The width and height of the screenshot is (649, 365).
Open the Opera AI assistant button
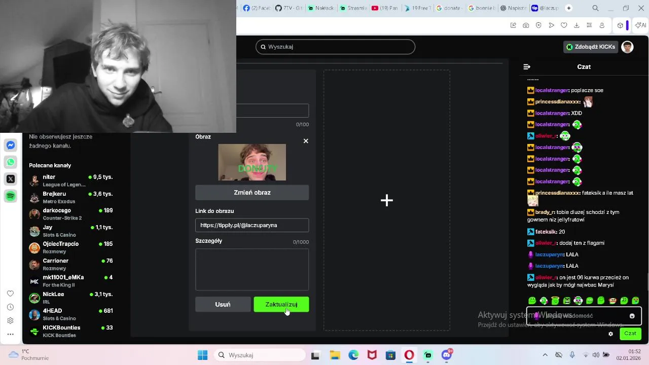[641, 25]
